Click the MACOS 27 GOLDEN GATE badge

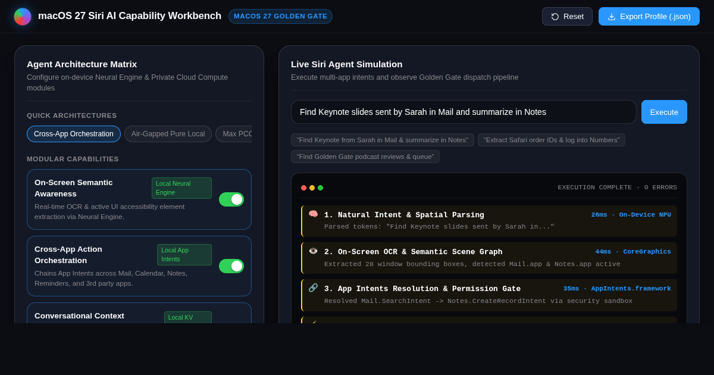coord(280,16)
